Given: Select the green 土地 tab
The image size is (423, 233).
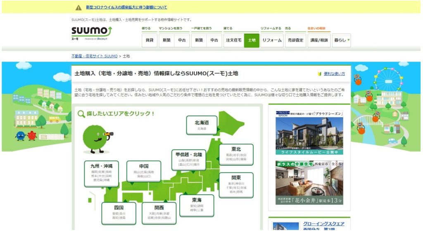Looking at the screenshot, I should pyautogui.click(x=252, y=40).
